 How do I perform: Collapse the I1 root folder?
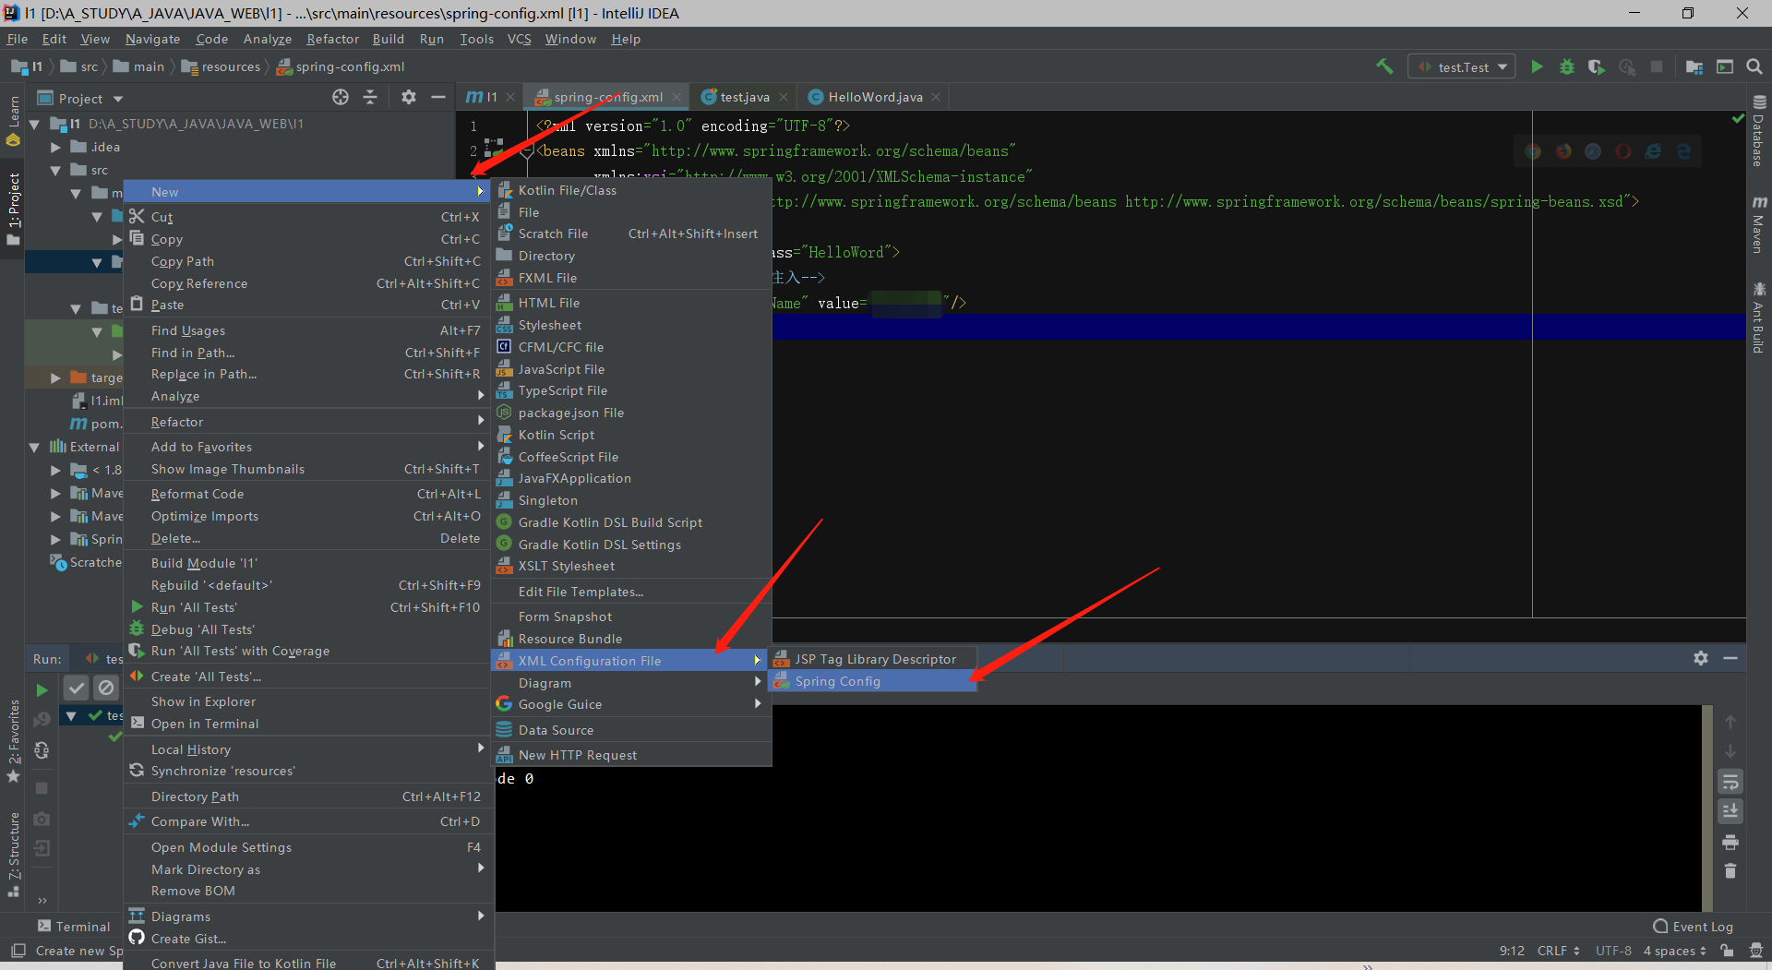pos(34,124)
